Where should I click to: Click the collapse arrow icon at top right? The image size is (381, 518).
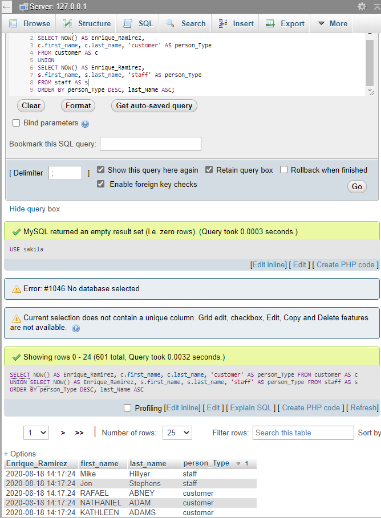point(377,7)
